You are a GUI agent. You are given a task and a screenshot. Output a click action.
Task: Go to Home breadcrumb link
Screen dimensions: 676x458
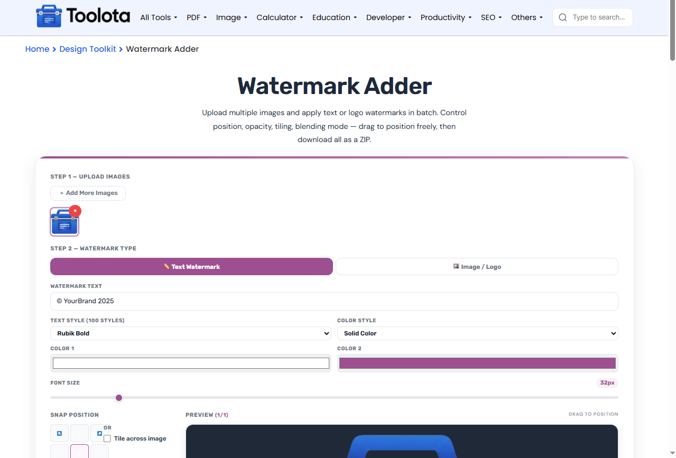pyautogui.click(x=37, y=49)
